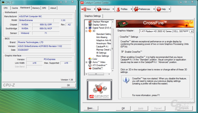
Task: Click the View toolbar icon
Action: click(84, 9)
